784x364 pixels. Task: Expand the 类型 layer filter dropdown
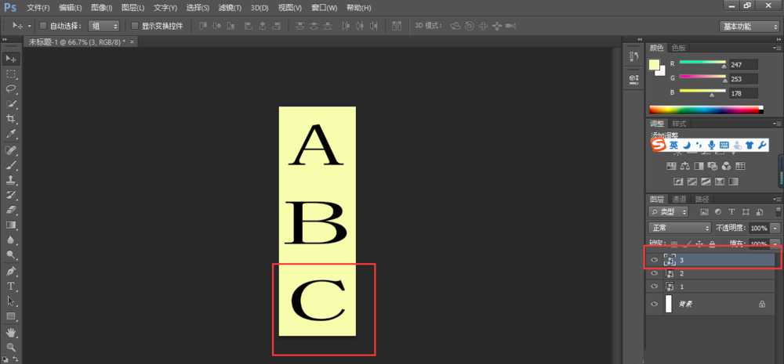669,212
